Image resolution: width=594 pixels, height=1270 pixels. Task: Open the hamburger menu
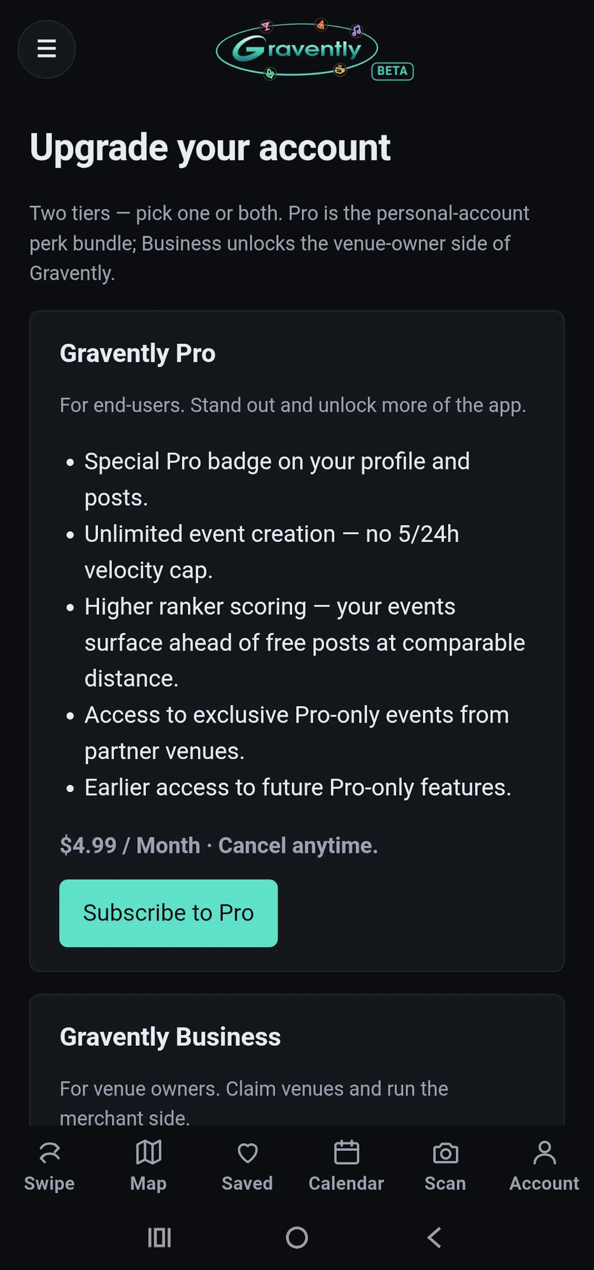pyautogui.click(x=46, y=49)
